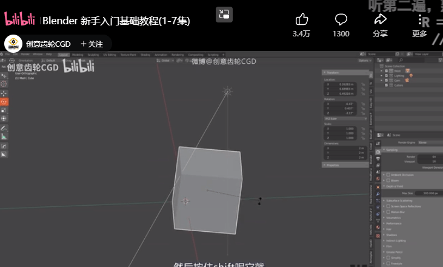Collapse the Sampling section
This screenshot has height=267, width=443.
click(413, 150)
